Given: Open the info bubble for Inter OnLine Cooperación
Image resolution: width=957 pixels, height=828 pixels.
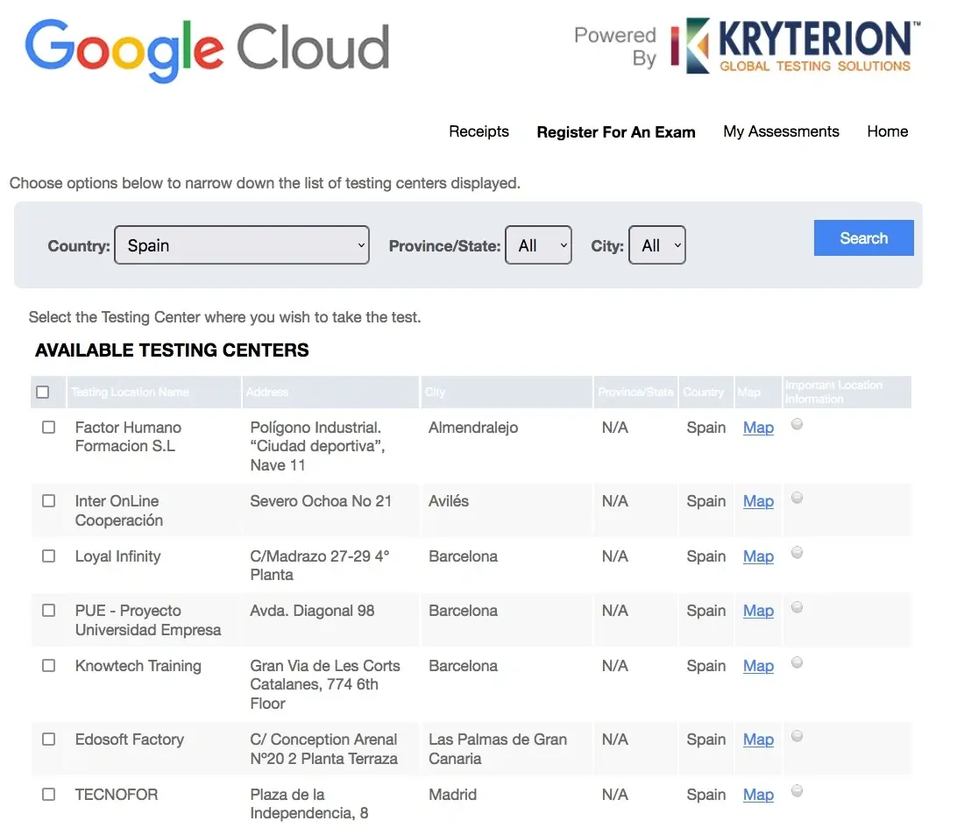Looking at the screenshot, I should [797, 497].
